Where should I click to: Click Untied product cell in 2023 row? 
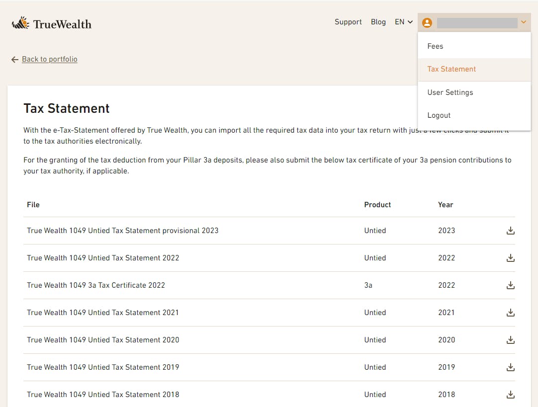(375, 231)
